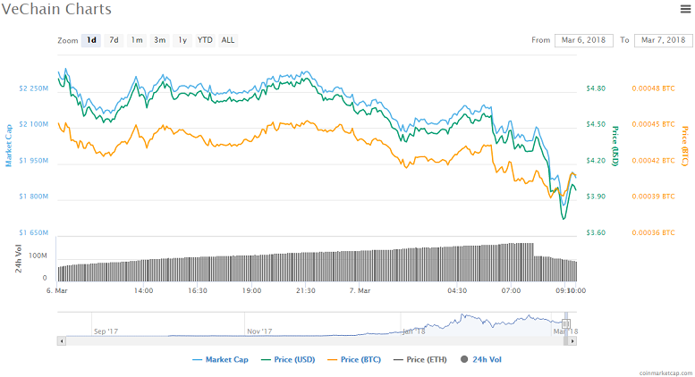Click the 24h Vol axis title

[x=18, y=259]
